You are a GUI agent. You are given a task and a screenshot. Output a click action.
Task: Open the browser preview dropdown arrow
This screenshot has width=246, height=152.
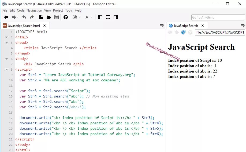[80, 17]
